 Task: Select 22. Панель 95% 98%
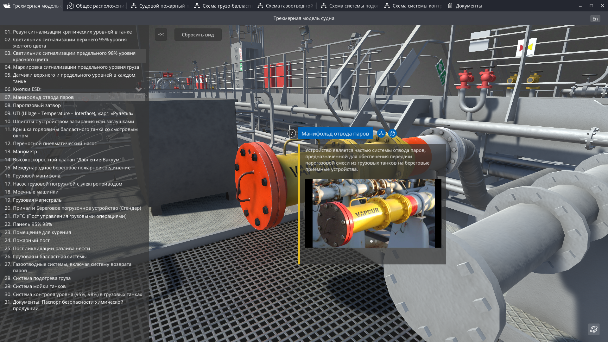pos(73,224)
